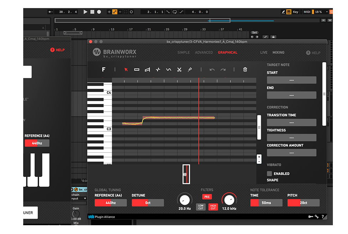Screen dimensions: 348x234
Task: Open the chain input dropdown
Action: [79, 199]
